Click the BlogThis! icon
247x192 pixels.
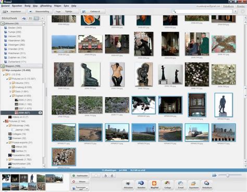(x=154, y=185)
